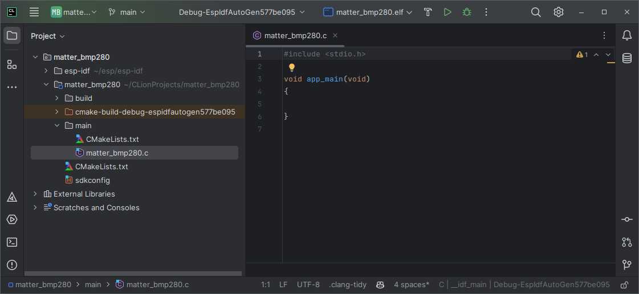The image size is (639, 294).
Task: Run matter_bmp280.elf with the green play icon
Action: pyautogui.click(x=447, y=12)
